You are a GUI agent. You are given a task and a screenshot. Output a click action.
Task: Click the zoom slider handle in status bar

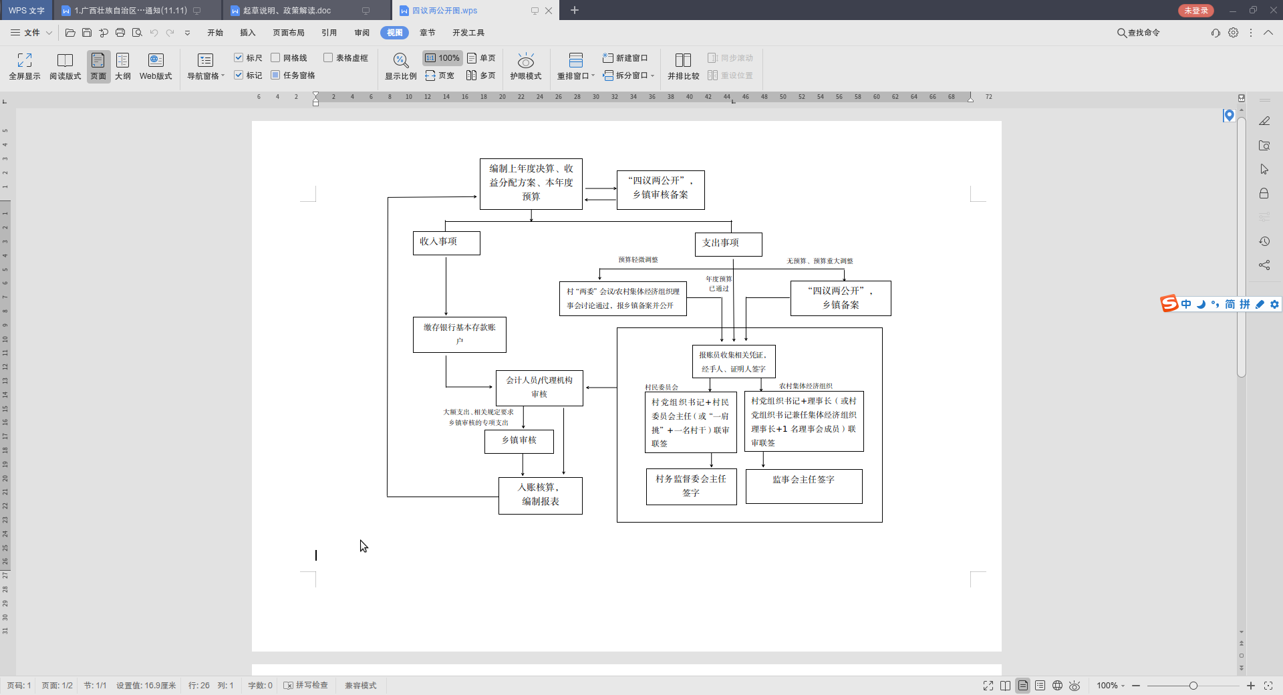[1193, 686]
